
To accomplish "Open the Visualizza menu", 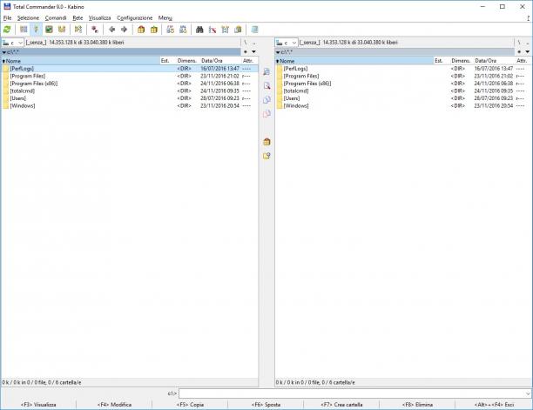I will pyautogui.click(x=99, y=17).
